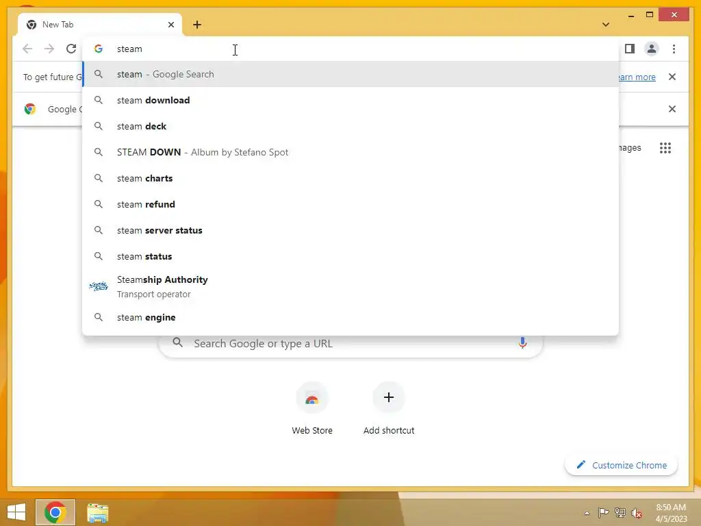Image resolution: width=701 pixels, height=526 pixels.
Task: Follow the Learn more link
Action: 637,77
